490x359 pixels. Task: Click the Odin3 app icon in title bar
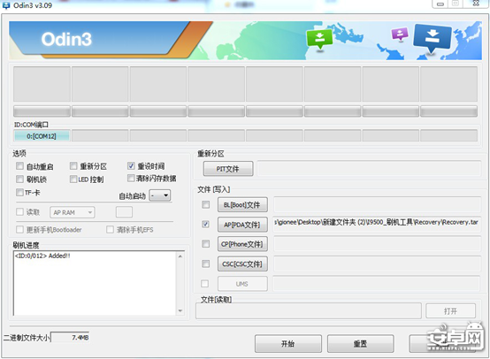(x=6, y=5)
